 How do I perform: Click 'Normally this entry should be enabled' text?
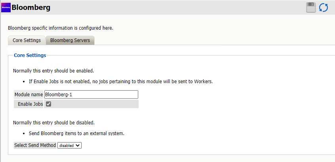pos(53,71)
